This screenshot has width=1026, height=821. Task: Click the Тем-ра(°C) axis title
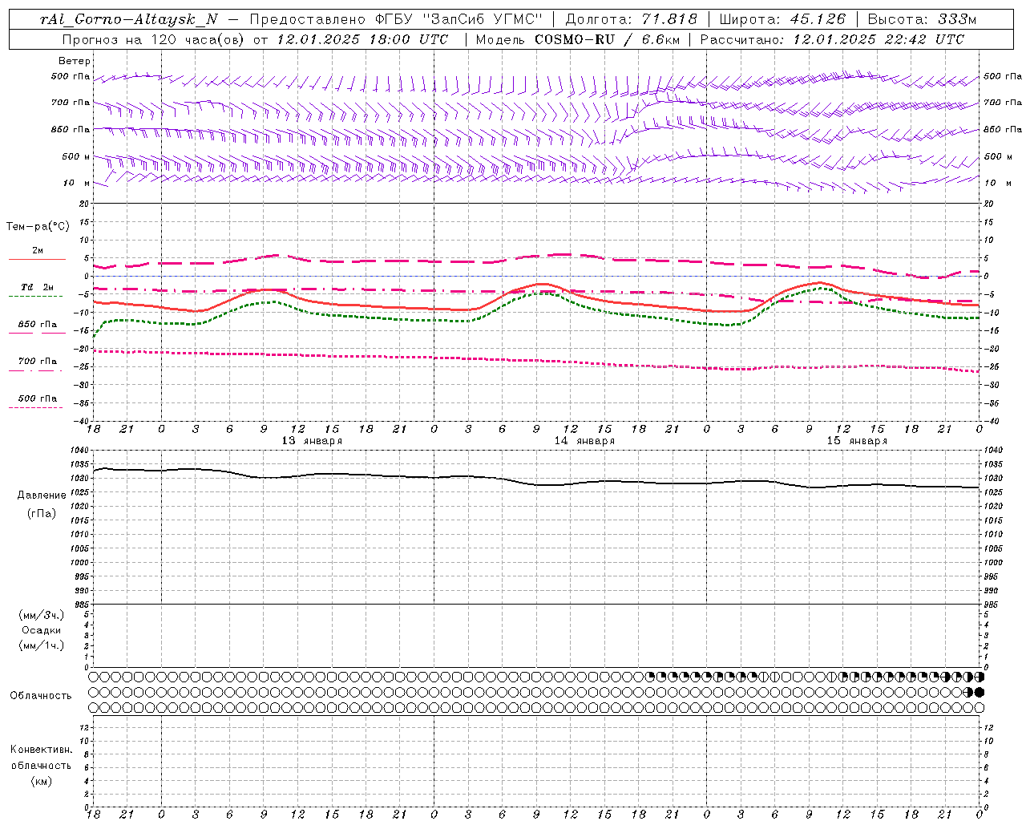[38, 227]
